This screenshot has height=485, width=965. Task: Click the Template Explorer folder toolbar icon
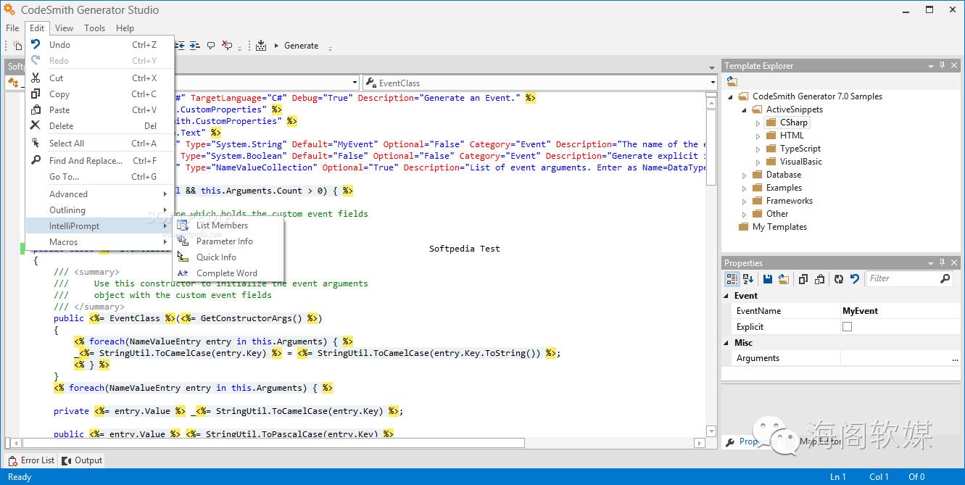click(732, 82)
